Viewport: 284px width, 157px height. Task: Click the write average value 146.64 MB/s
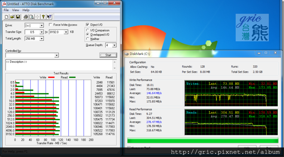[x=154, y=93]
